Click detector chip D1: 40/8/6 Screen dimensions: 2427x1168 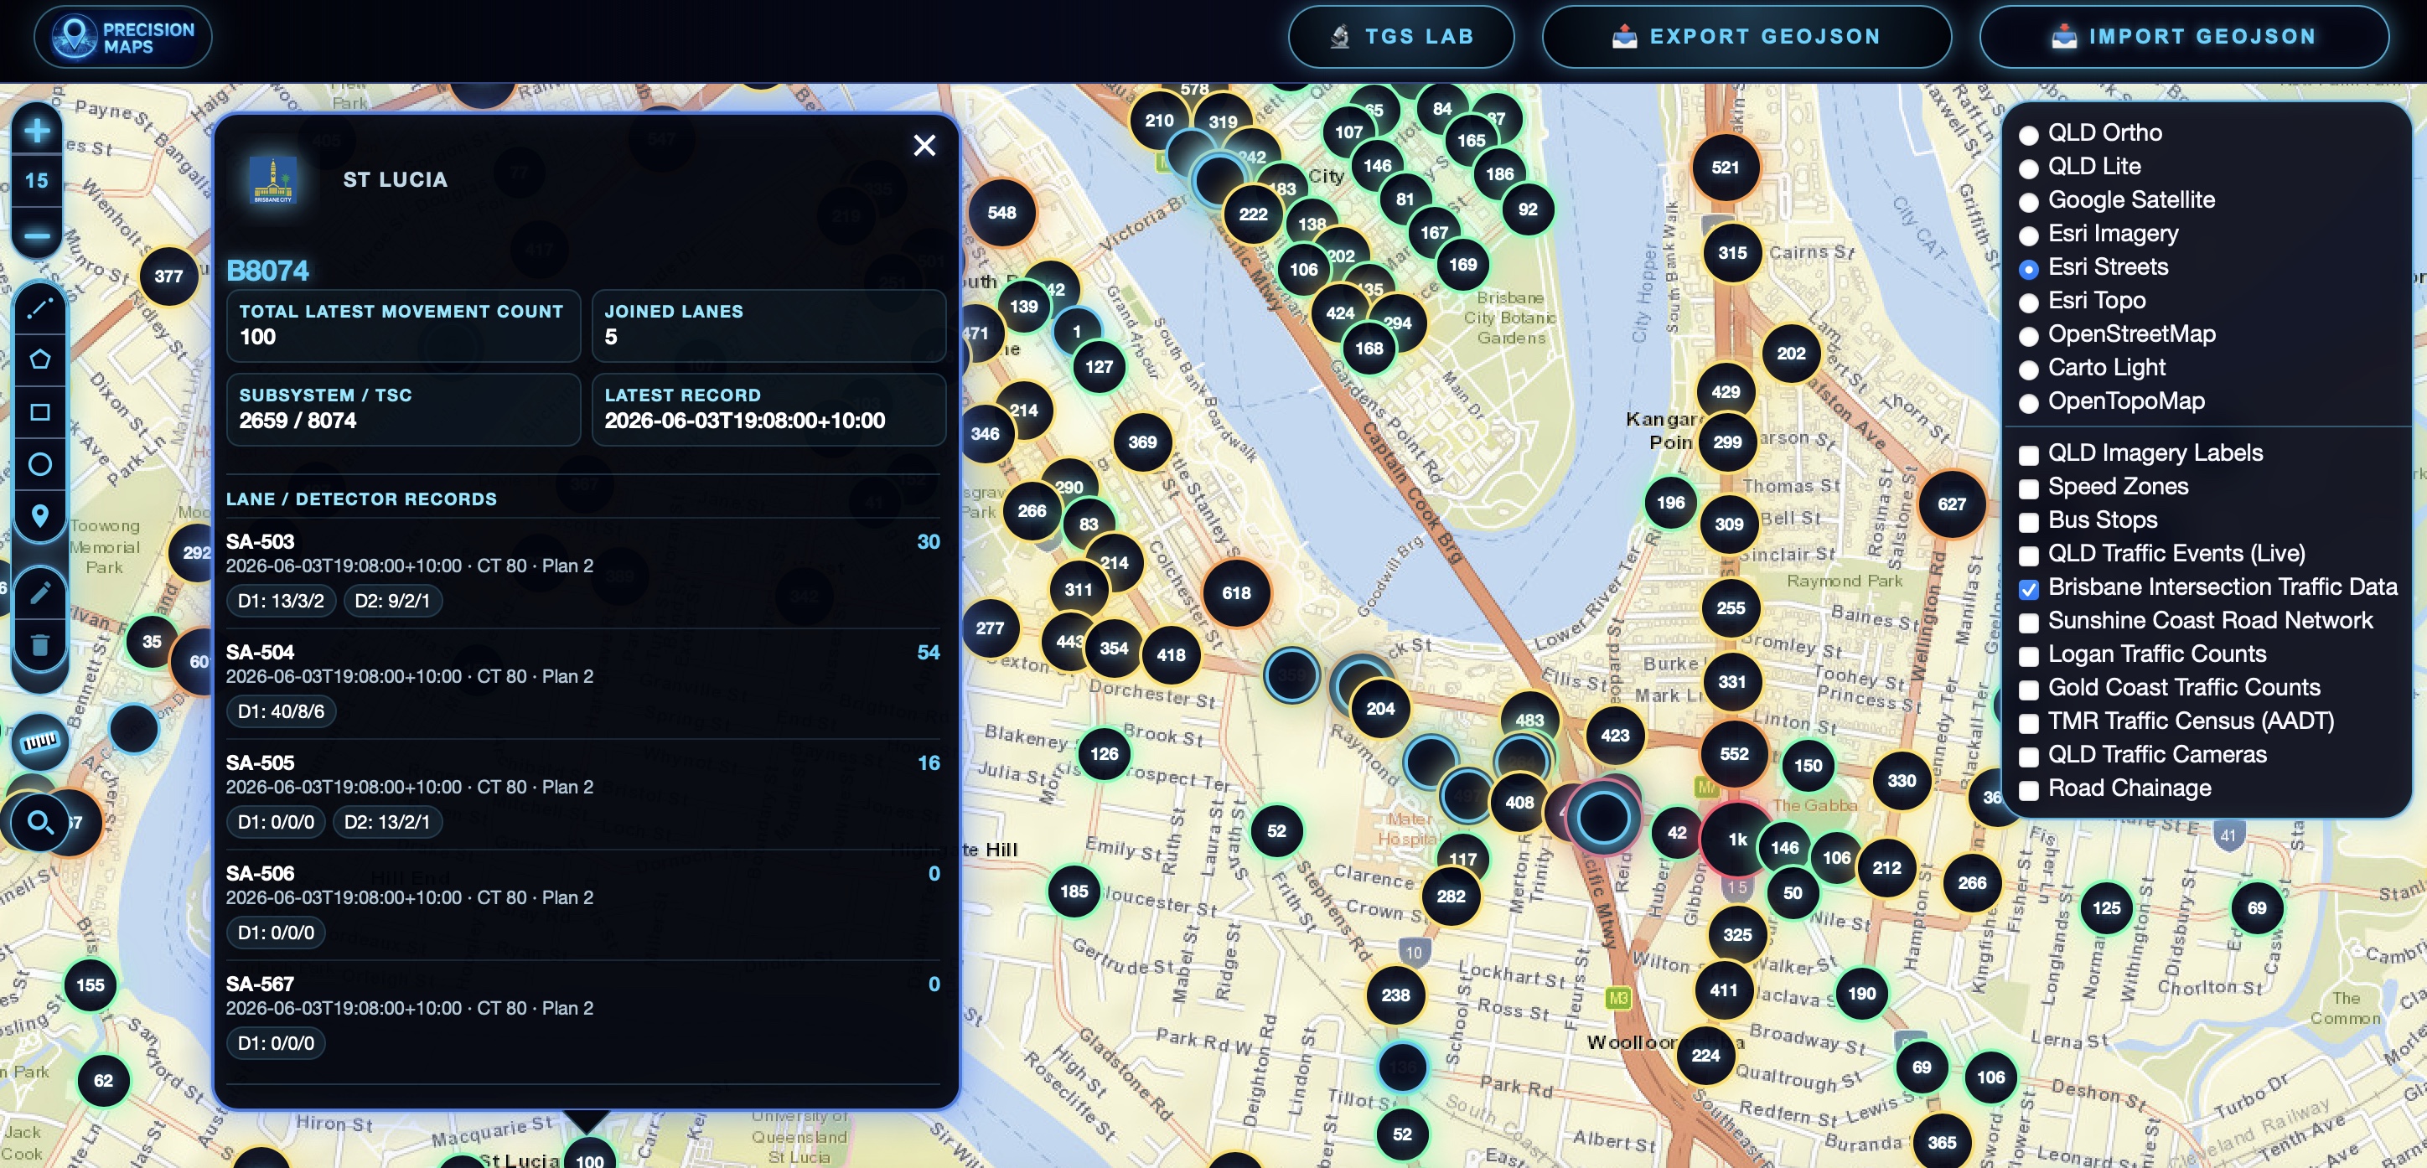(x=281, y=711)
